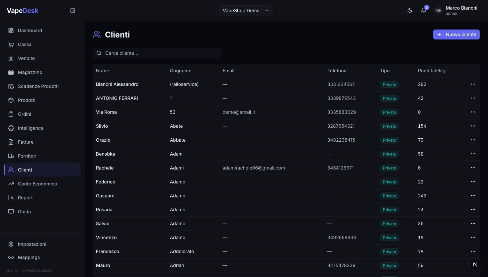Image resolution: width=488 pixels, height=277 pixels.
Task: Select the Fornitori suppliers icon
Action: (x=10, y=156)
